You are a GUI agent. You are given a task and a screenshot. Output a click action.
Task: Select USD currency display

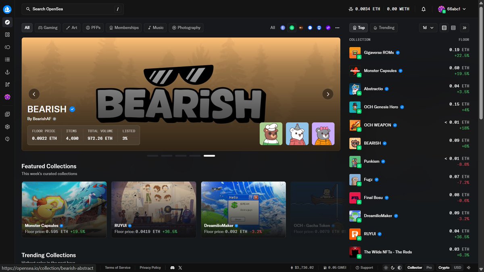[457, 268]
